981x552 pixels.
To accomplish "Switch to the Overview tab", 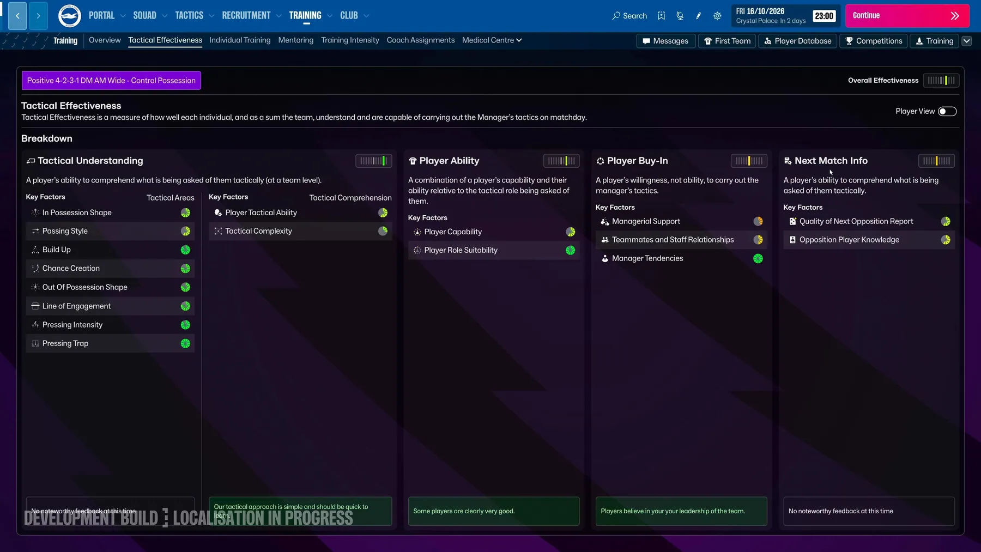I will 105,40.
